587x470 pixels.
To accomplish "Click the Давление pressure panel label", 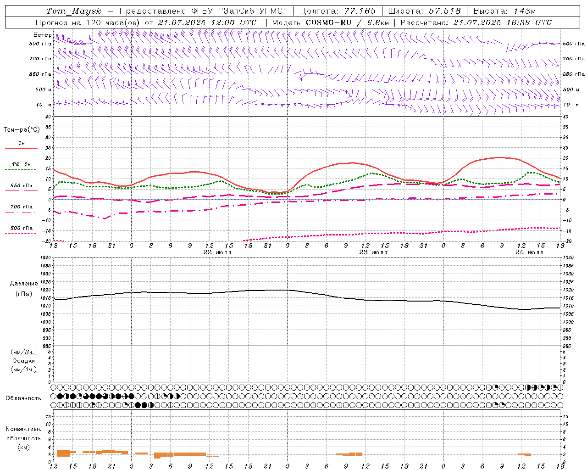I will [x=24, y=284].
